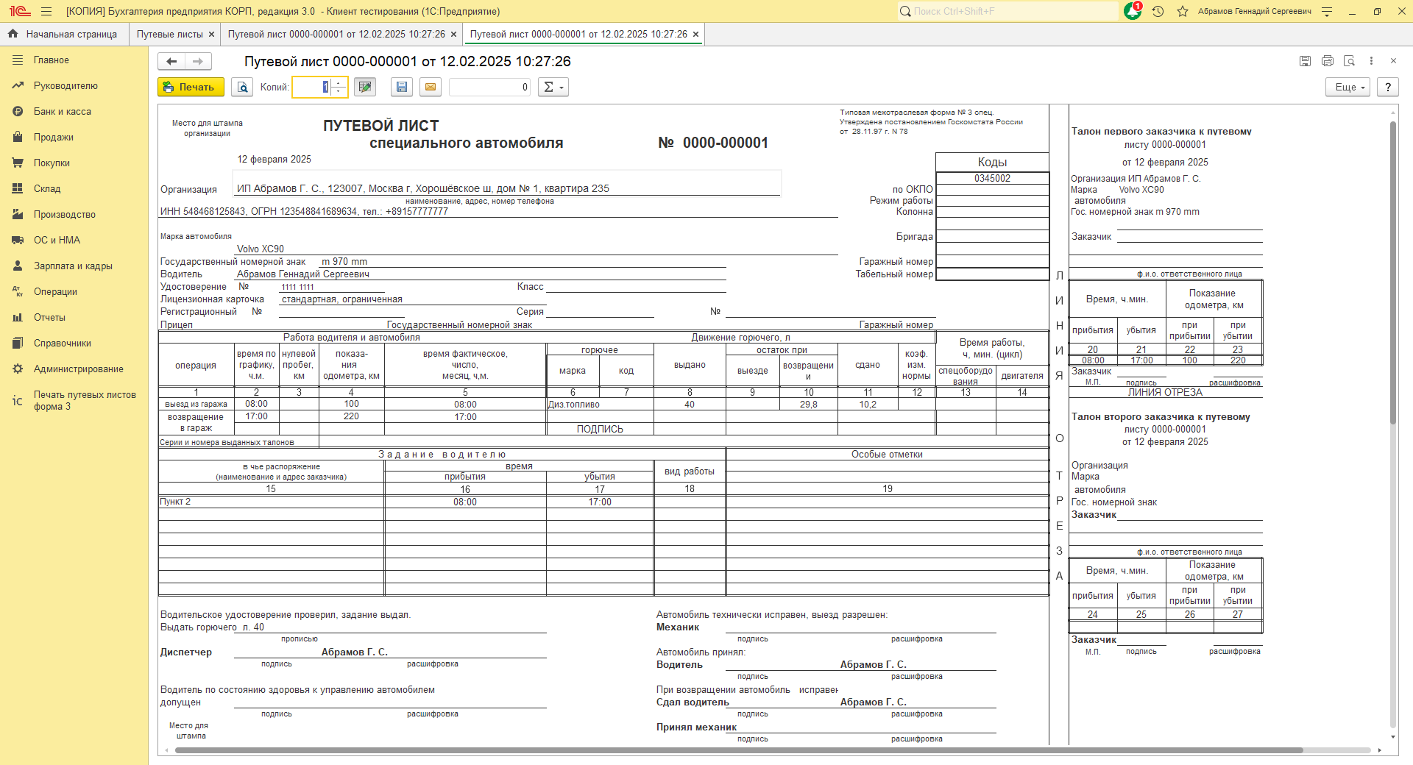This screenshot has width=1413, height=765.
Task: Open Зарплата и кадры section in sidebar
Action: pyautogui.click(x=73, y=266)
